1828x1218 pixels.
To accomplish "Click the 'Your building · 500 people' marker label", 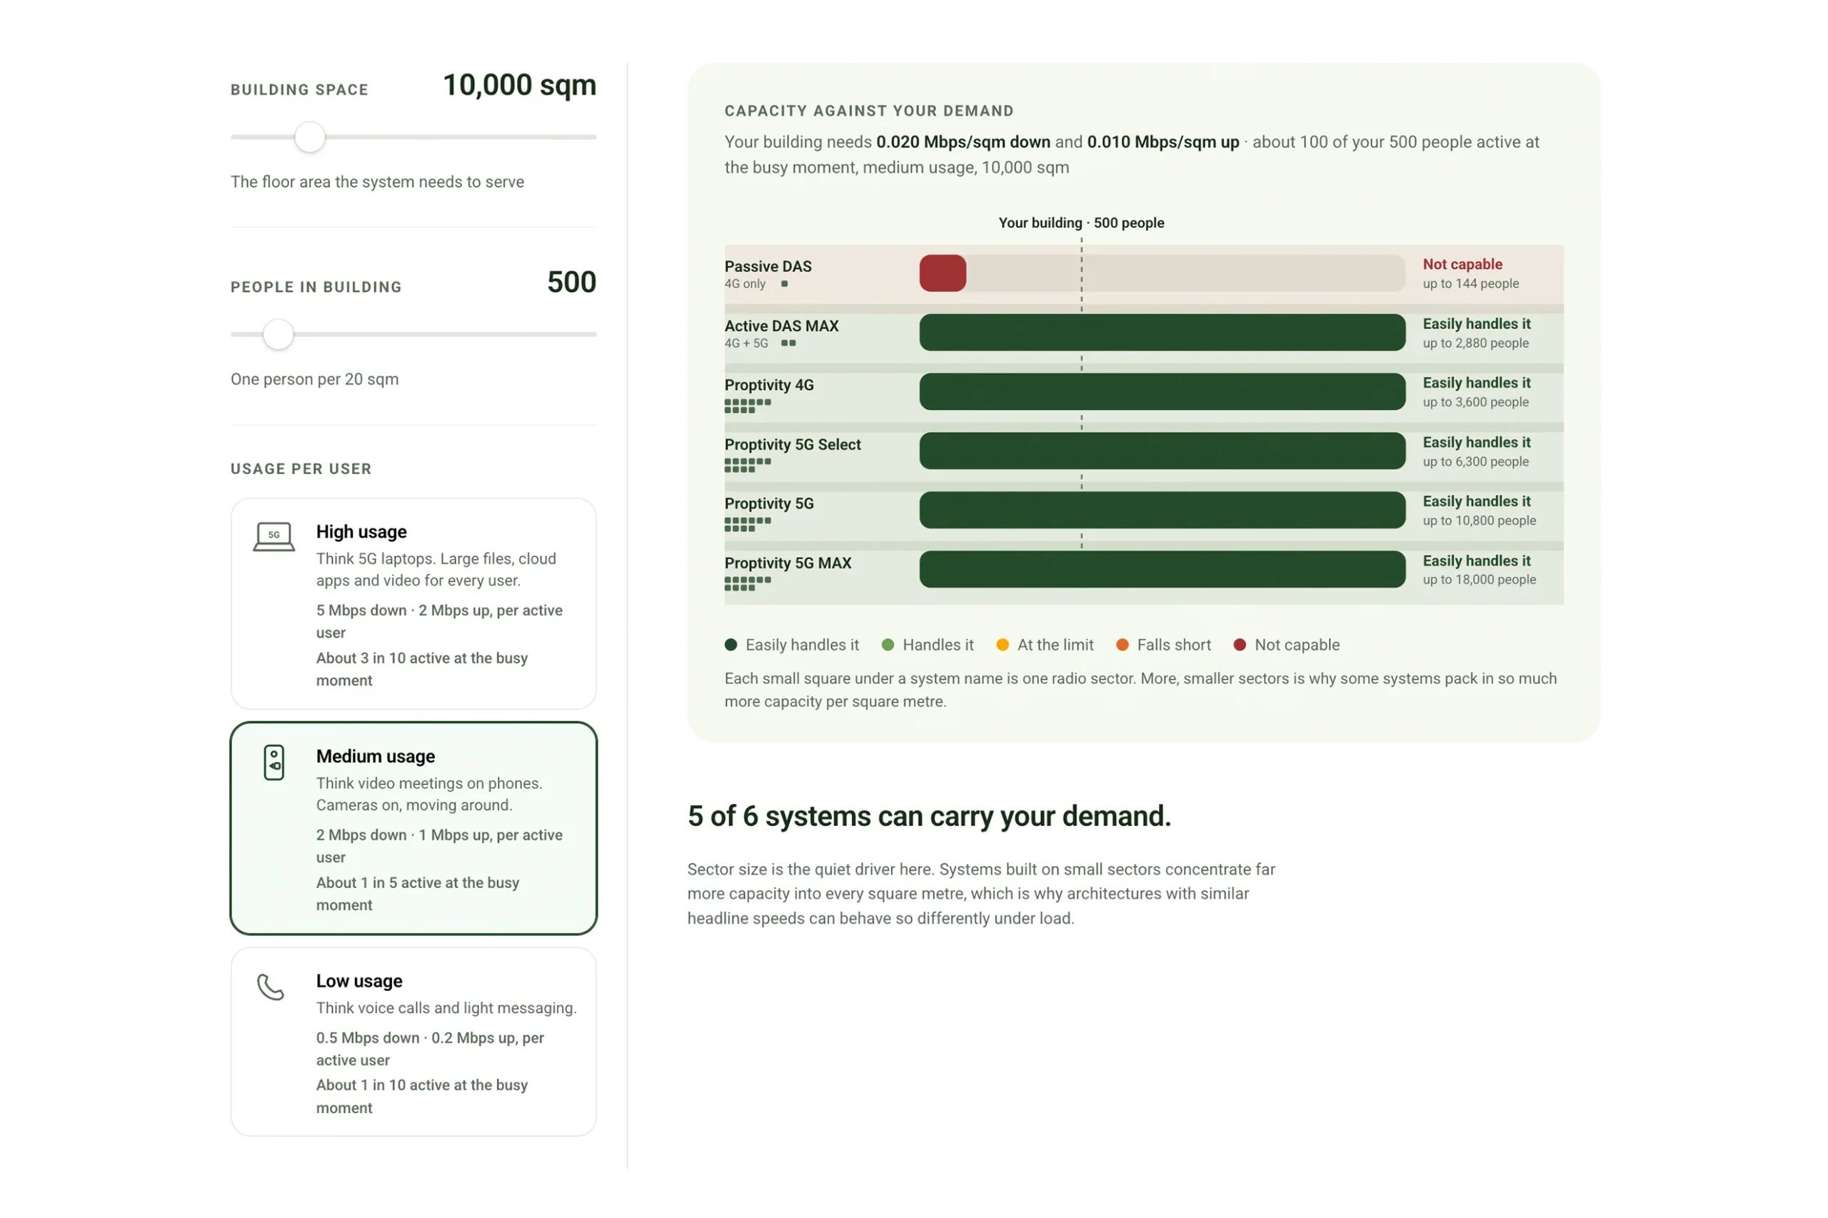I will click(x=1080, y=223).
